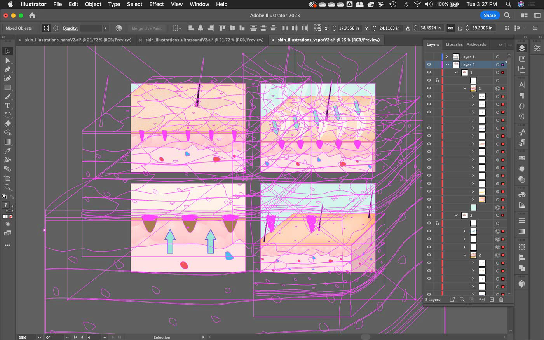
Task: Pick the Eyedropper tool
Action: tap(7, 151)
